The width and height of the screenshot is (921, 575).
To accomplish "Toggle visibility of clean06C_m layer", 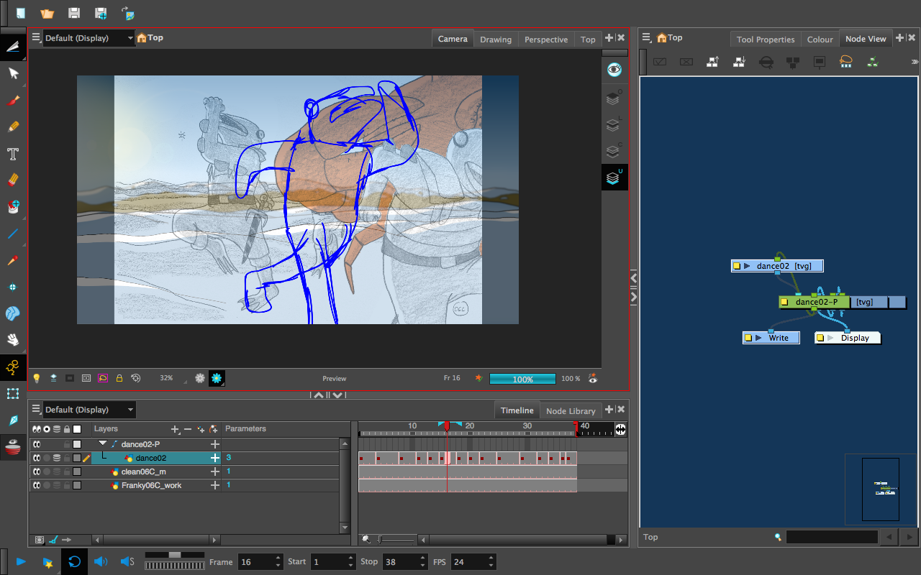I will click(36, 471).
